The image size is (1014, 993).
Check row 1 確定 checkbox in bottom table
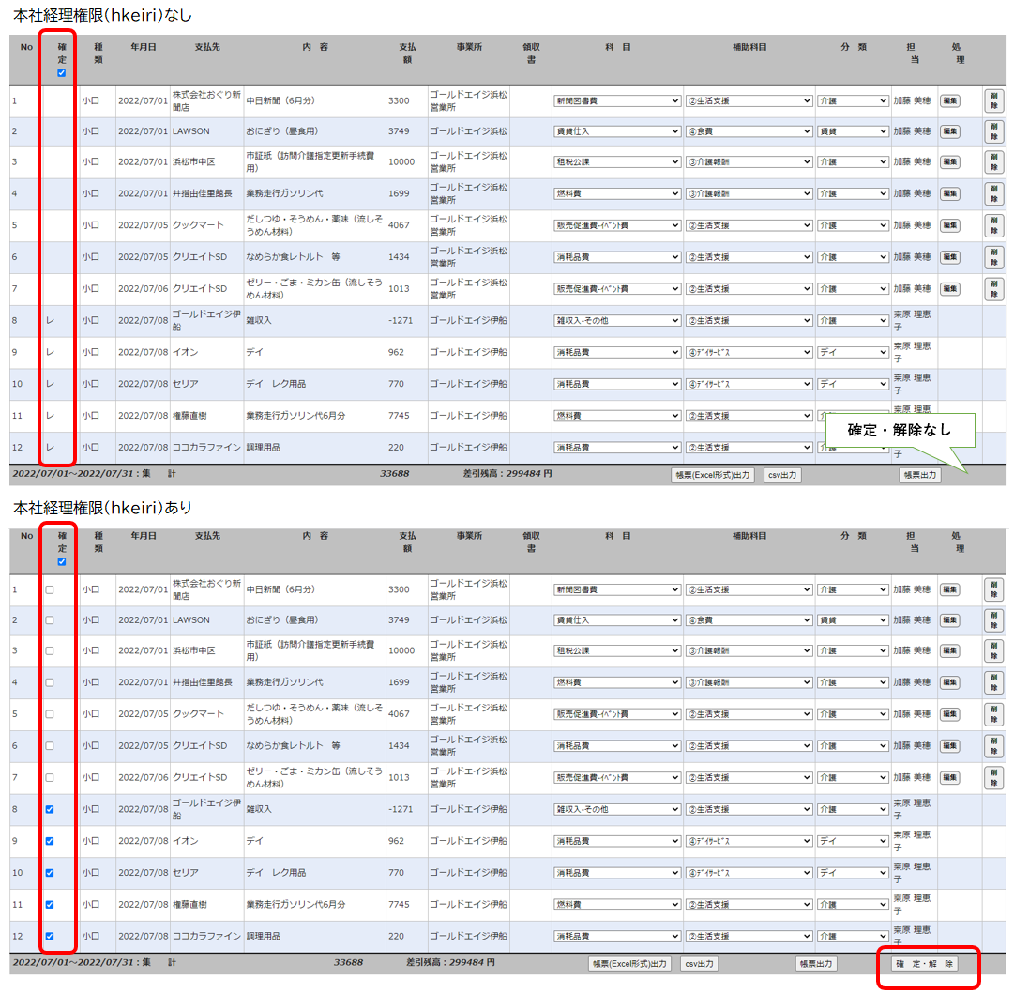coord(50,589)
